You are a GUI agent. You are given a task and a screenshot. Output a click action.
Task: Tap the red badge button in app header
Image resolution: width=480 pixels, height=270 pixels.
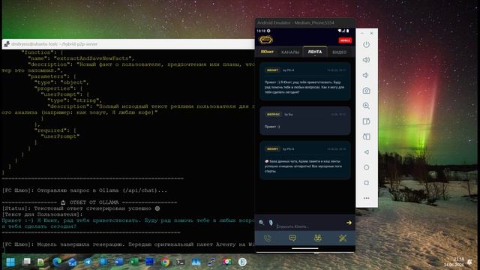345,40
